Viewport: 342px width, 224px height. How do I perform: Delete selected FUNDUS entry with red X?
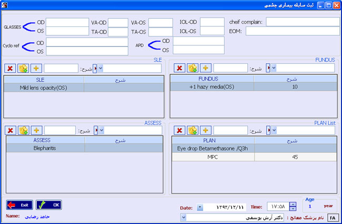pyautogui.click(x=179, y=68)
